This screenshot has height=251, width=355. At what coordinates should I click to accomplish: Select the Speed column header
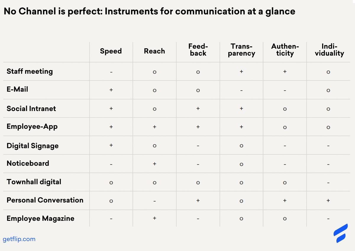click(x=111, y=51)
